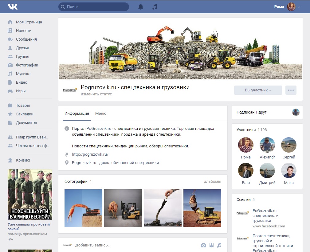The width and height of the screenshot is (310, 252).
Task: Attach photo with camera icon in post box
Action: [x=203, y=245]
